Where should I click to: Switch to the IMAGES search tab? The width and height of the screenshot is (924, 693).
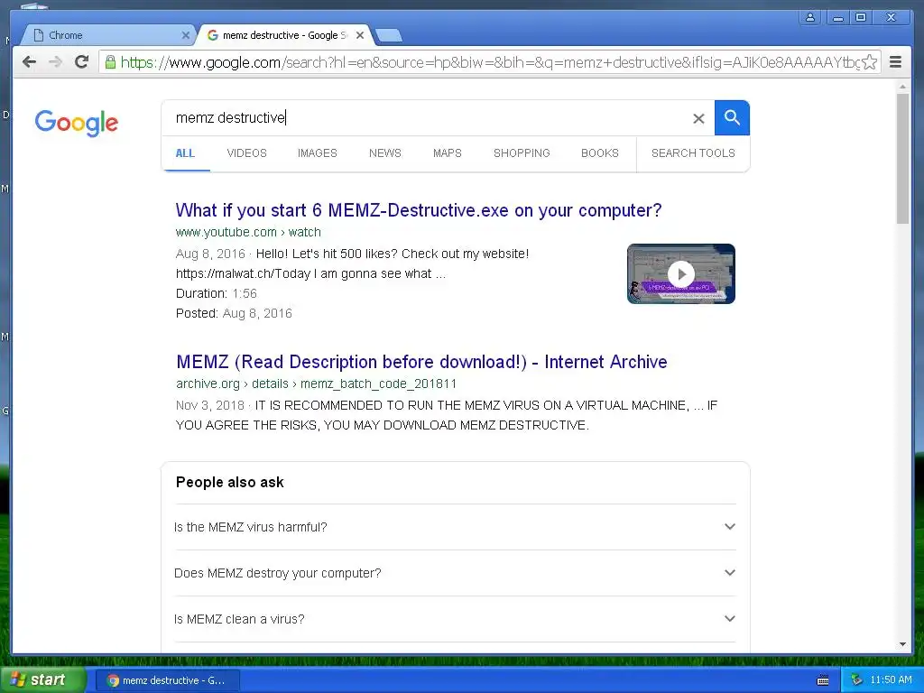[317, 153]
